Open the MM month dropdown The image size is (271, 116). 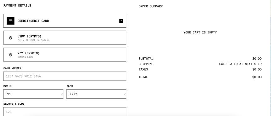coord(33,94)
